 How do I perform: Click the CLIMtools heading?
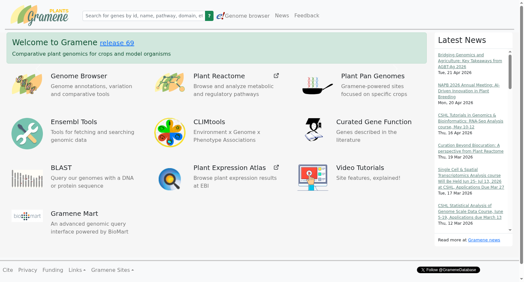pos(209,122)
